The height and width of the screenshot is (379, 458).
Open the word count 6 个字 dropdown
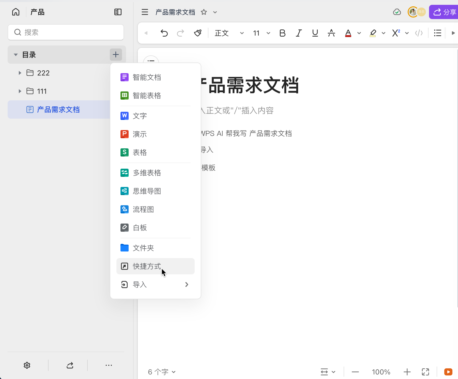(x=162, y=372)
